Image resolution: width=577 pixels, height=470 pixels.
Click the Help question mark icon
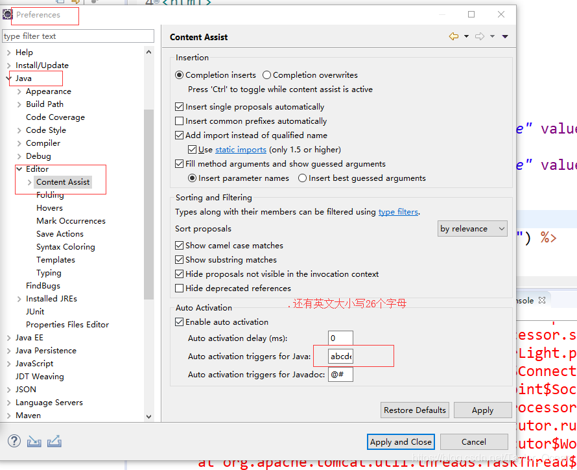(x=14, y=441)
